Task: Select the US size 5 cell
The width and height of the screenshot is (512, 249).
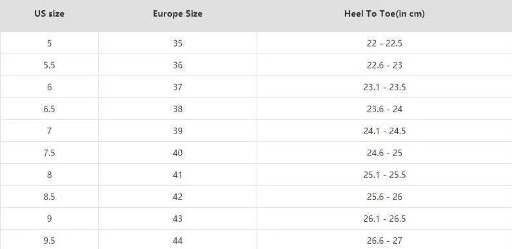Action: click(49, 43)
